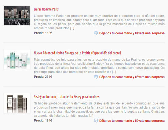Click comment link under Lierac Homme Paris
The image size is (168, 130).
[x=132, y=33]
